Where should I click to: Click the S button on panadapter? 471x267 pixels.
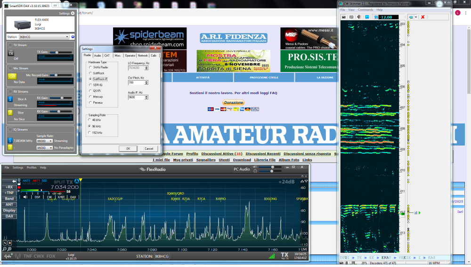pos(5,243)
